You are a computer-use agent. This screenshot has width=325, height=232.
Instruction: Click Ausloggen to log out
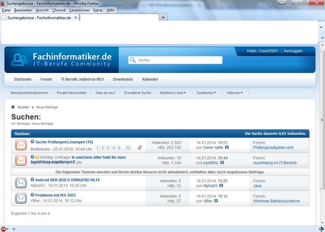click(293, 51)
